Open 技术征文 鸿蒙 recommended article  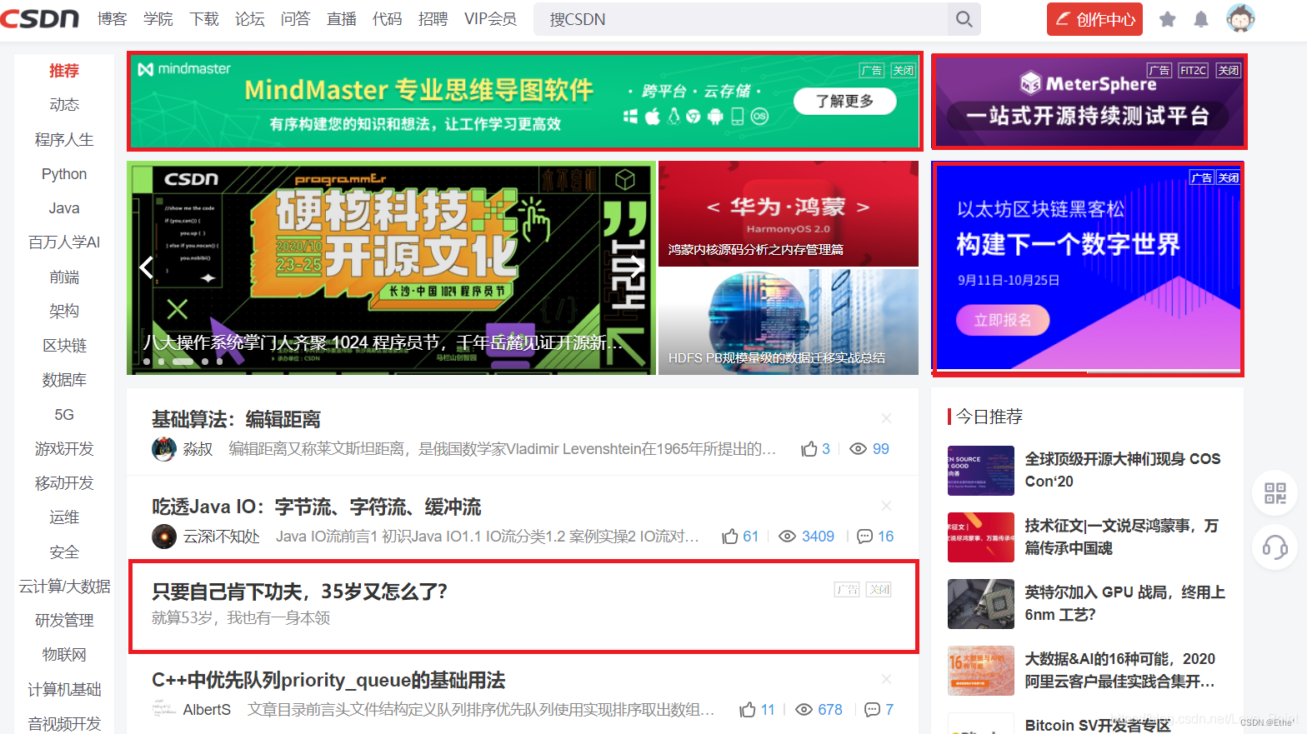point(1122,537)
